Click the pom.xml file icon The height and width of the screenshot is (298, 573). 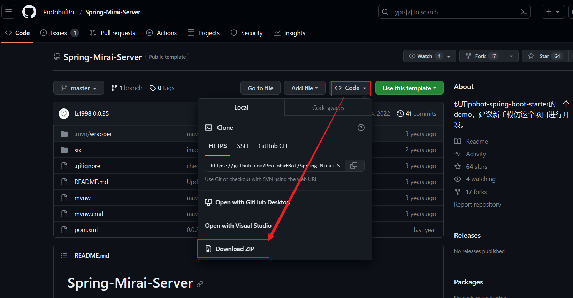[x=64, y=230]
